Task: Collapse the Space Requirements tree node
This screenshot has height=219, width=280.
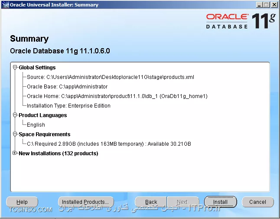Action: [15, 134]
